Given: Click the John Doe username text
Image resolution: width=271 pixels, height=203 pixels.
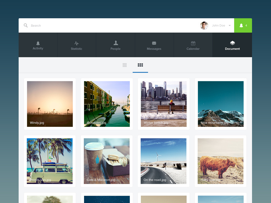Looking at the screenshot, I should pyautogui.click(x=218, y=26).
